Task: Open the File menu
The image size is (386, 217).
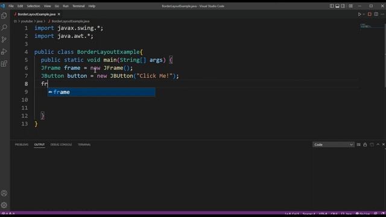Action: click(11, 6)
